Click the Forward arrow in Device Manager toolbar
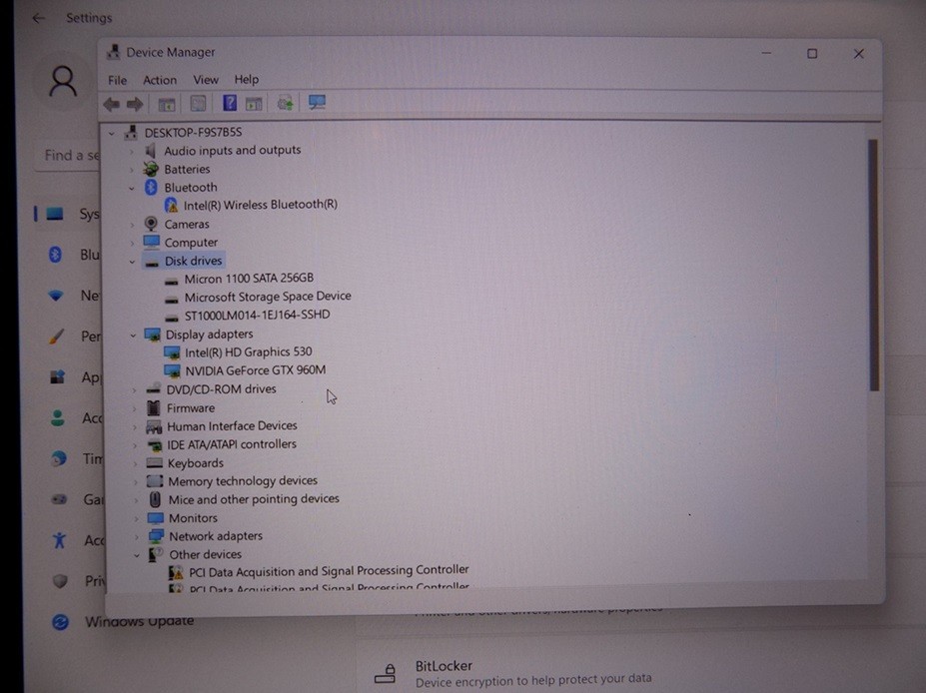Image resolution: width=926 pixels, height=693 pixels. 135,105
